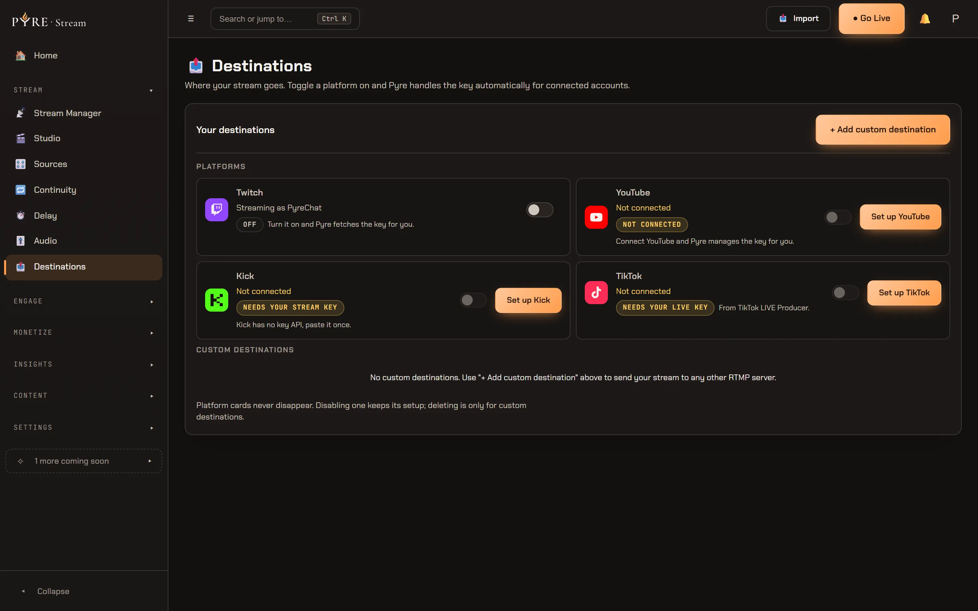Expand the MONETIZE sidebar section
The image size is (978, 611).
coord(84,333)
